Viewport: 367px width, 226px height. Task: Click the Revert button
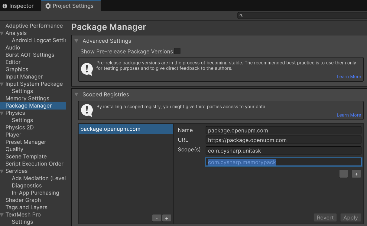pos(325,217)
